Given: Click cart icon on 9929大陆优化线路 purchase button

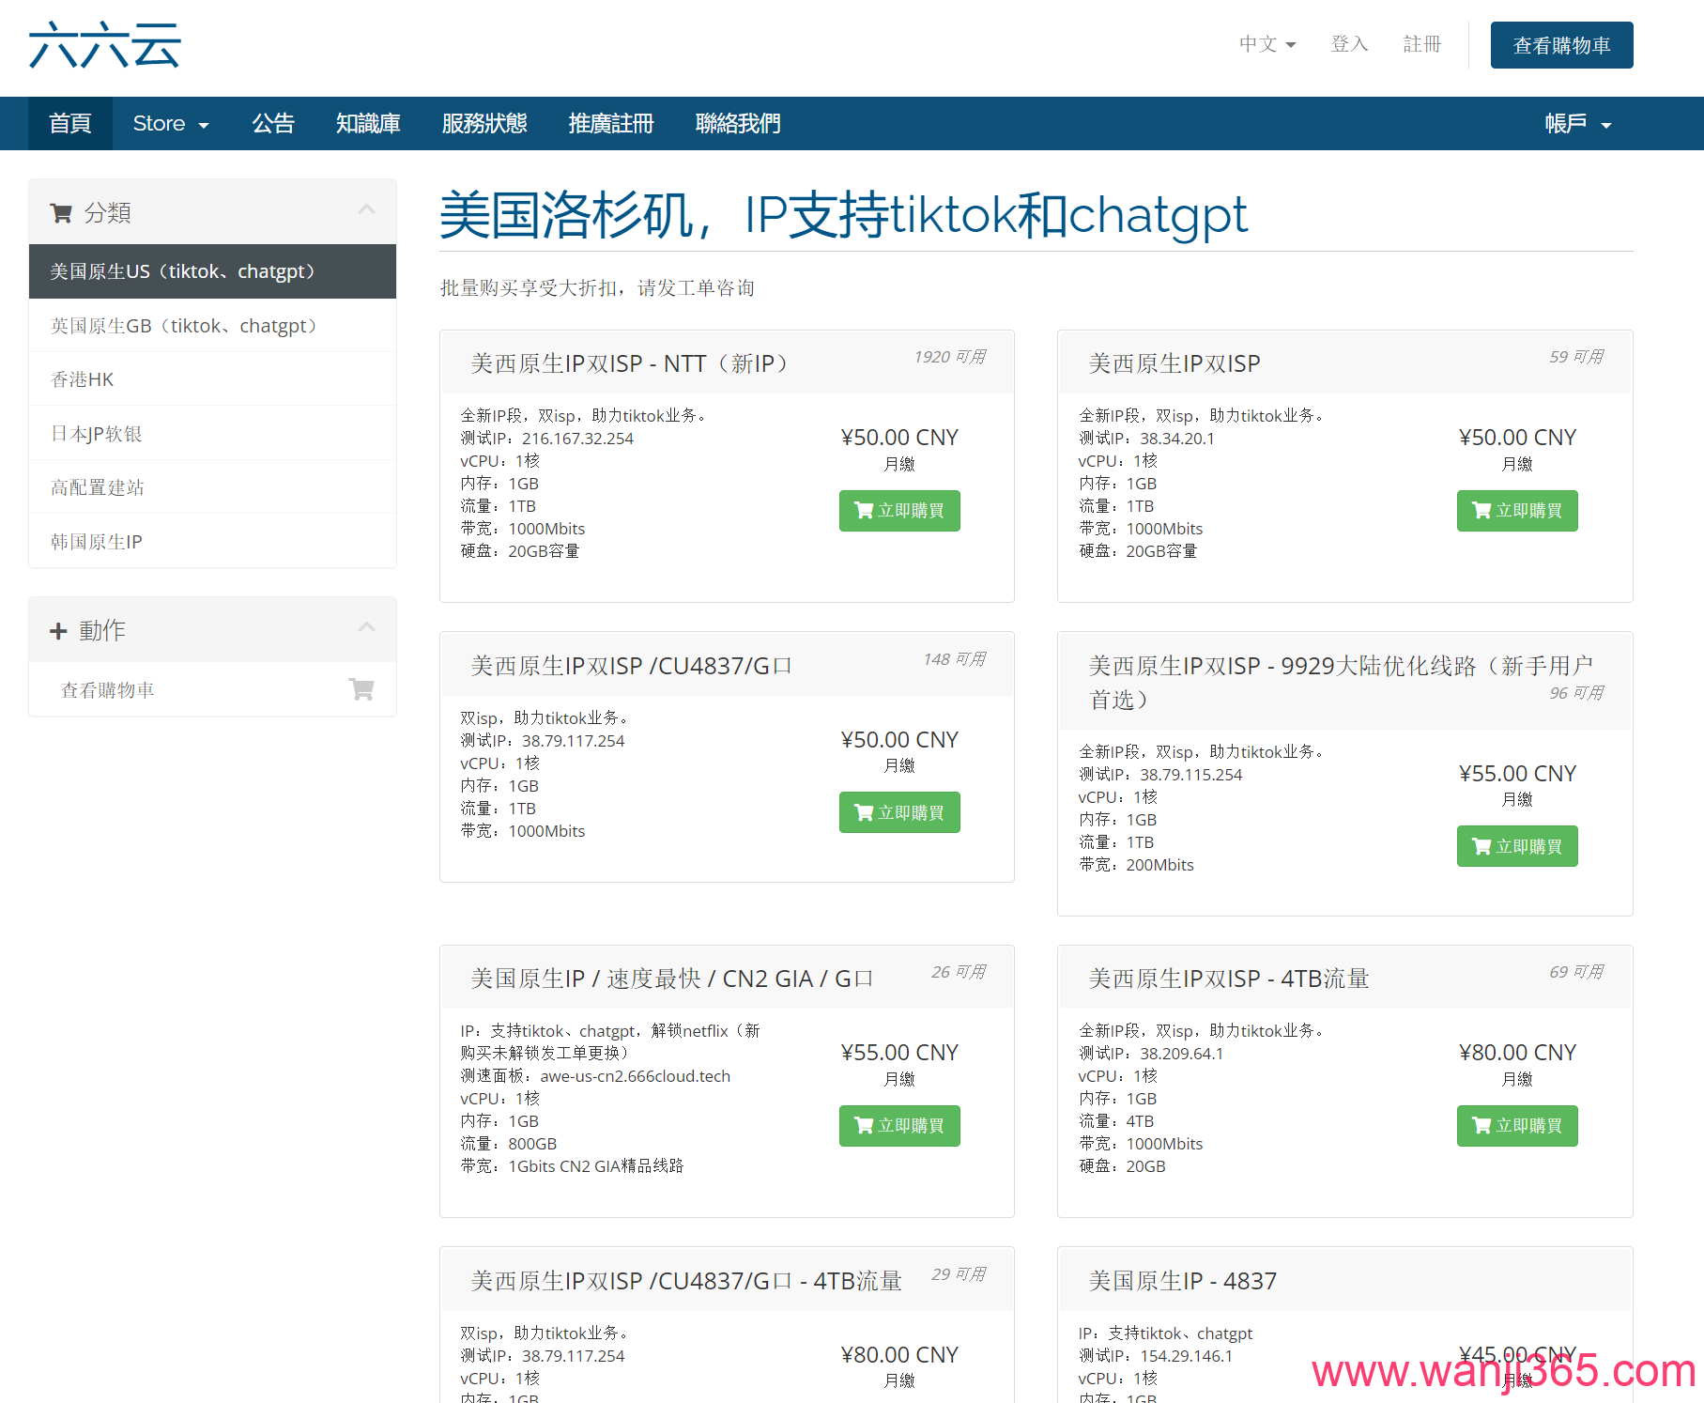Looking at the screenshot, I should [x=1481, y=845].
